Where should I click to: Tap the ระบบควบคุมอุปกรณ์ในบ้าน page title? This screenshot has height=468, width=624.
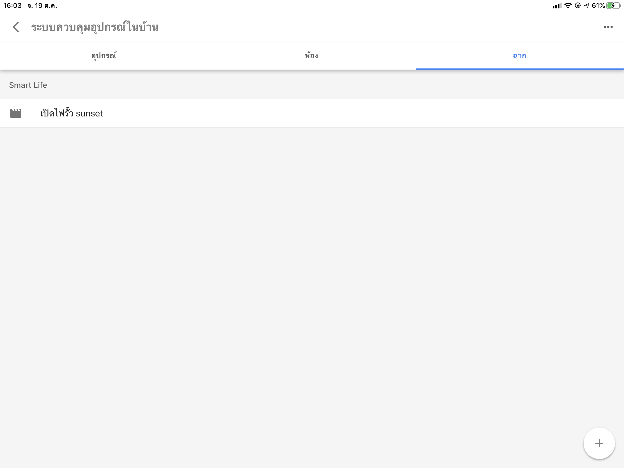point(95,27)
